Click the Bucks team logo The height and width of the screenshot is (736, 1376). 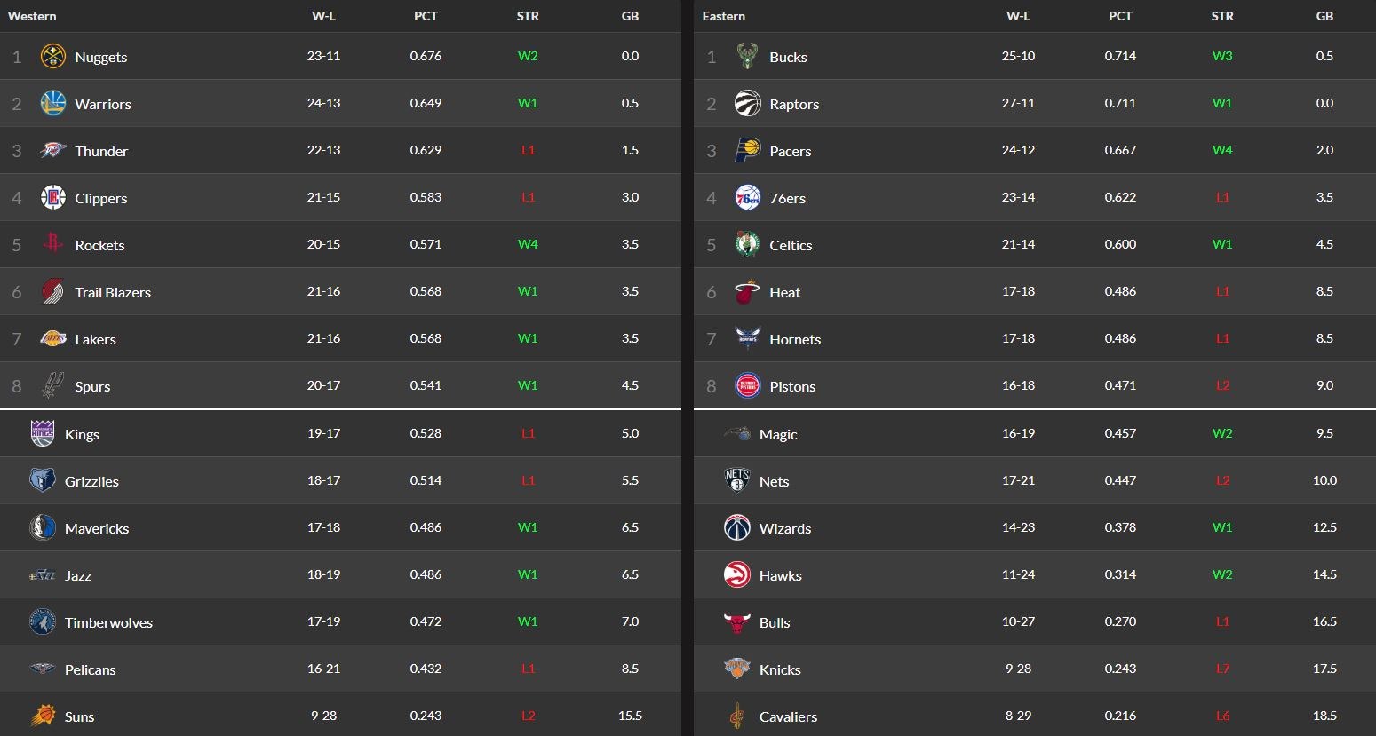pos(747,57)
